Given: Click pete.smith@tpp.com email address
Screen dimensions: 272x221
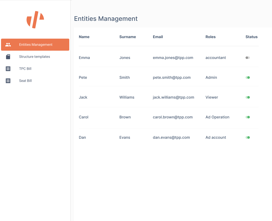Looking at the screenshot, I should (x=172, y=78).
